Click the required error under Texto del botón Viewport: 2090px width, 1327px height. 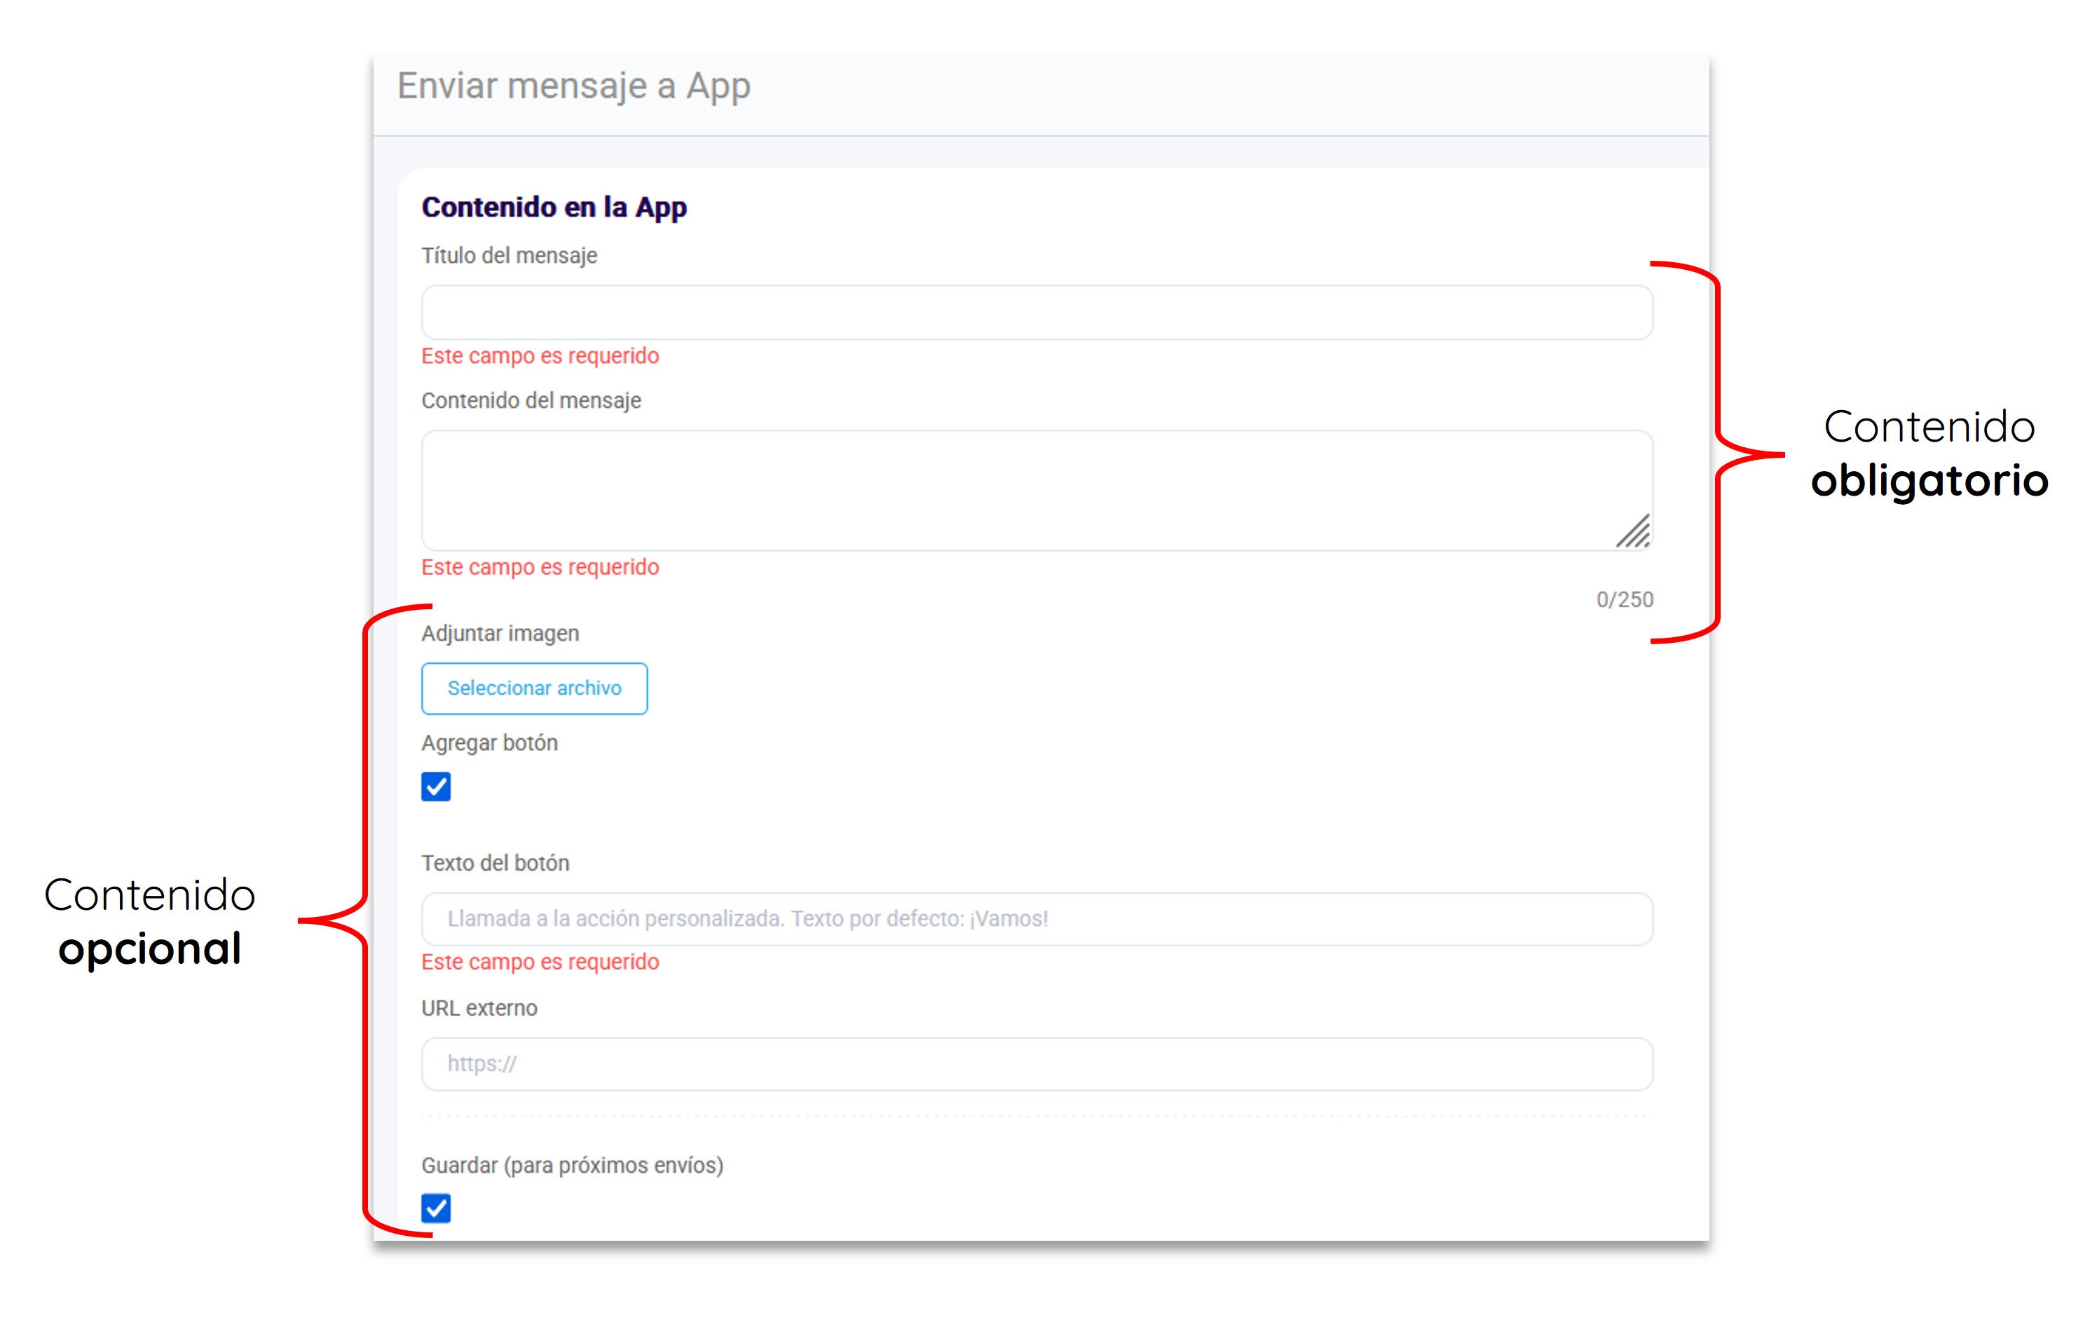(540, 962)
